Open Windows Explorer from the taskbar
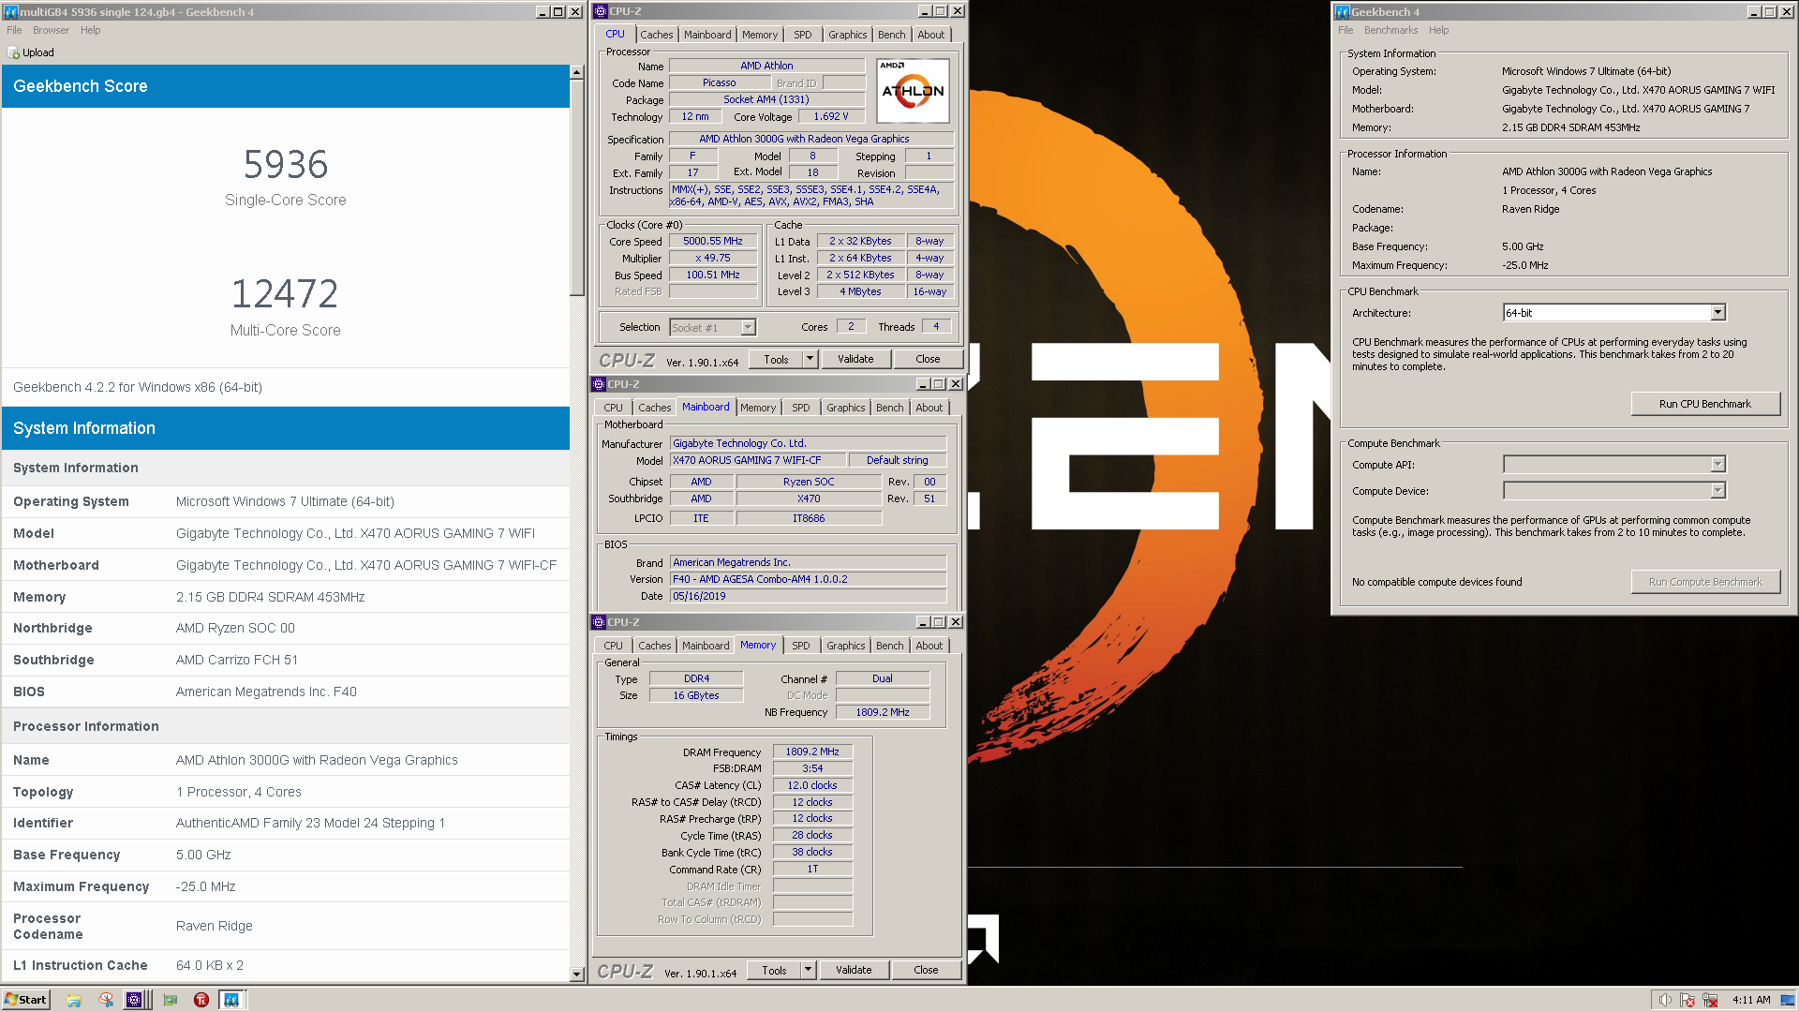Viewport: 1799px width, 1012px height. point(74,1000)
